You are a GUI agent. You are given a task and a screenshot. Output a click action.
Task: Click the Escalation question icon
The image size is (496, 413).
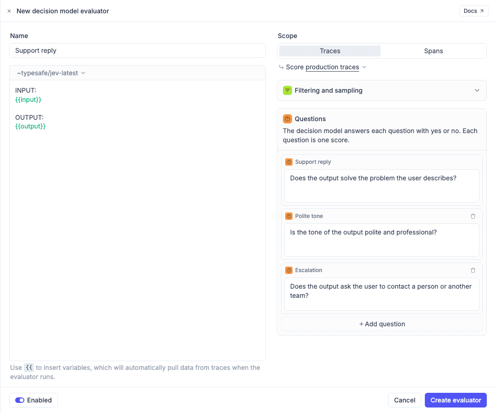coord(289,270)
